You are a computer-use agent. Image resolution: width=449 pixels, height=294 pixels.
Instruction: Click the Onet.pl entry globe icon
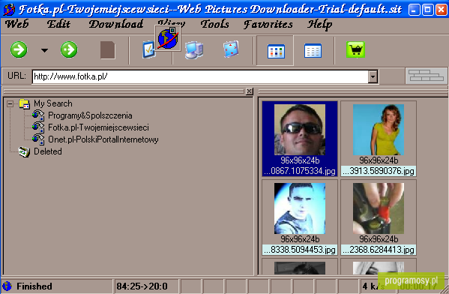(38, 139)
